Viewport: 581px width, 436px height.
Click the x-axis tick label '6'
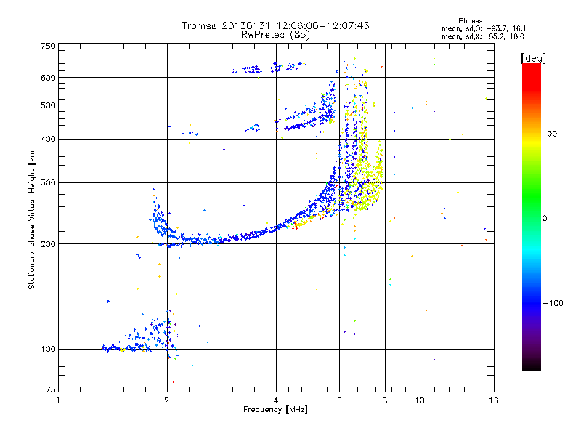coord(339,400)
